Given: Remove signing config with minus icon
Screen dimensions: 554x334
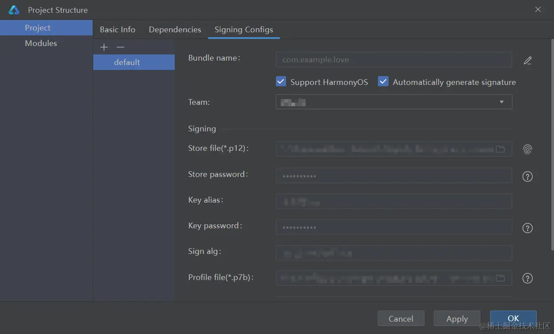Looking at the screenshot, I should (x=120, y=47).
